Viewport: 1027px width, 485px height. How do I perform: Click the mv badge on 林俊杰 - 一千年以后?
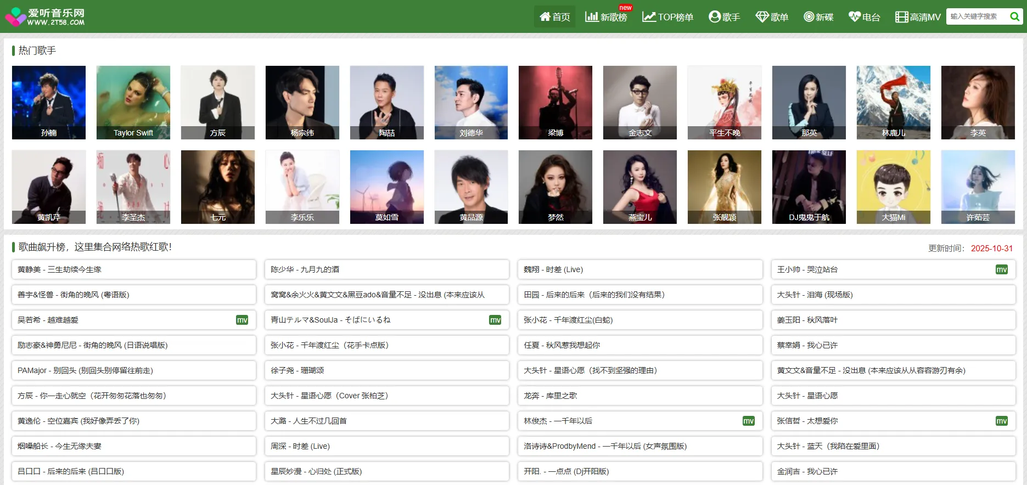pyautogui.click(x=748, y=421)
